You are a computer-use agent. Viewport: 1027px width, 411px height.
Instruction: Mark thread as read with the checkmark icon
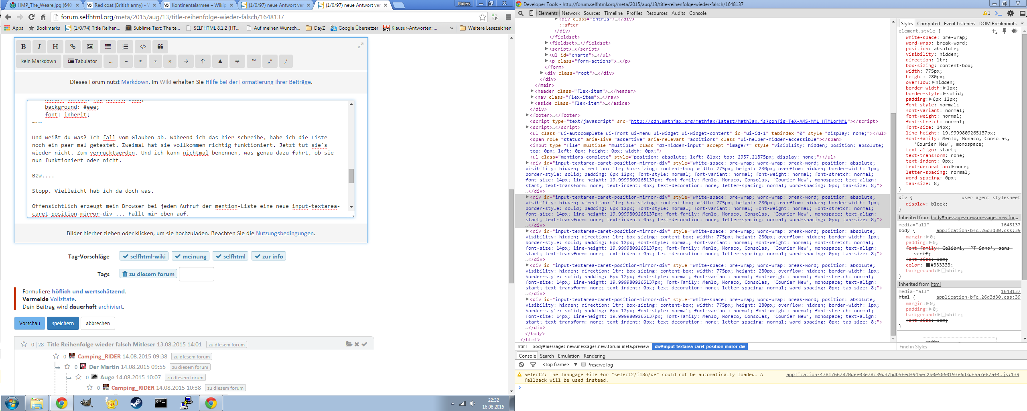(x=364, y=344)
